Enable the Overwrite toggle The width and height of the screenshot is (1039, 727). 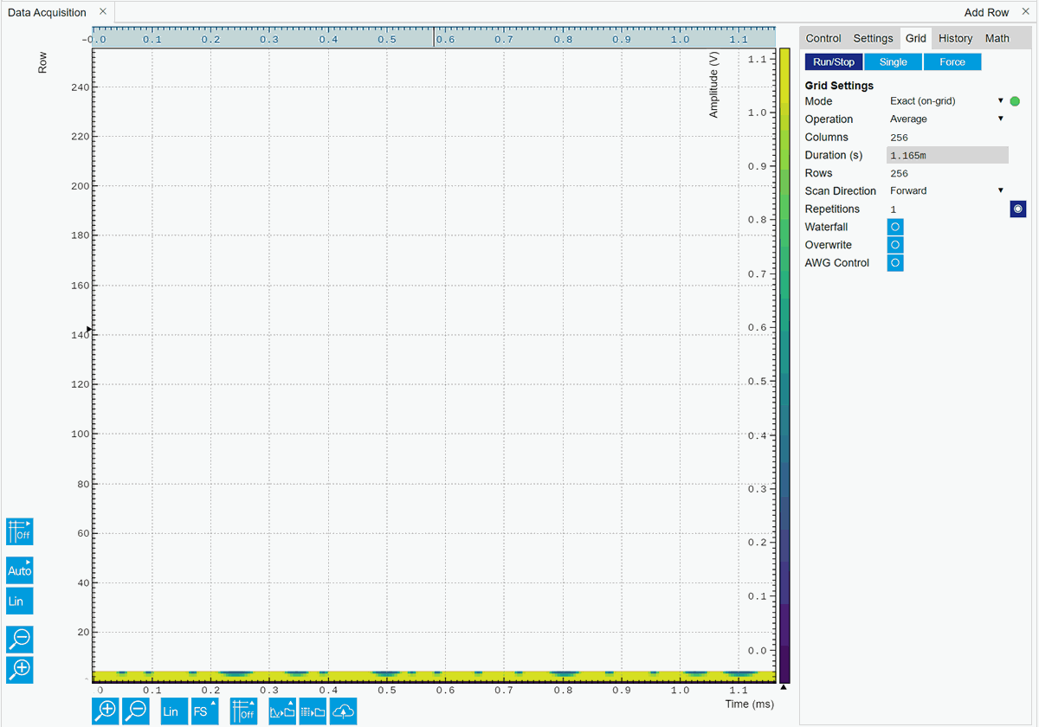pyautogui.click(x=895, y=245)
